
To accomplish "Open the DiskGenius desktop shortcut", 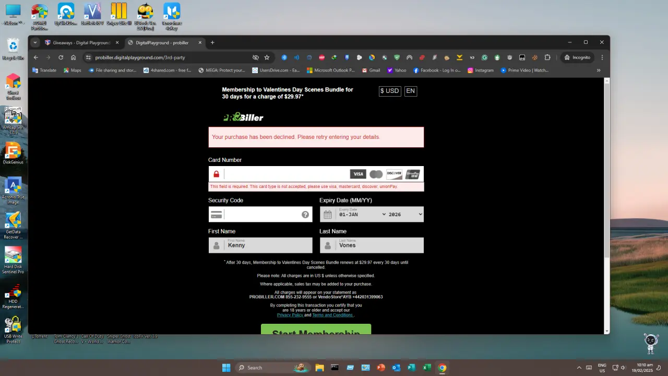I will point(13,154).
